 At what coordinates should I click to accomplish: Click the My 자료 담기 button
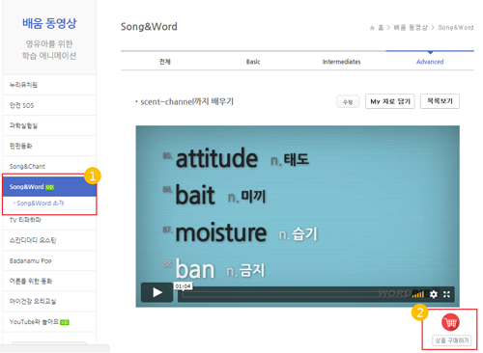tap(390, 101)
